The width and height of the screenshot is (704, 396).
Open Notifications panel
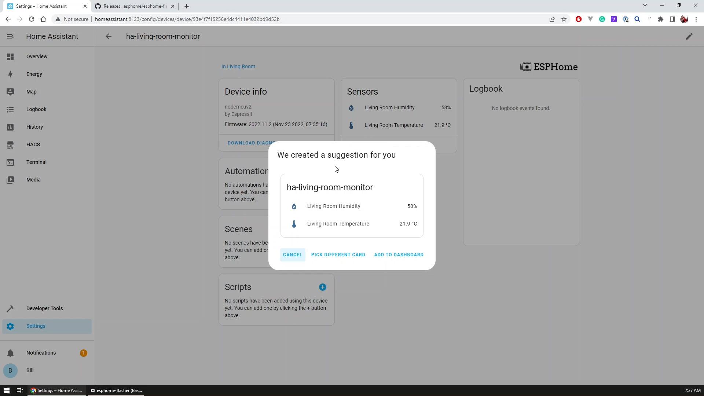click(41, 353)
